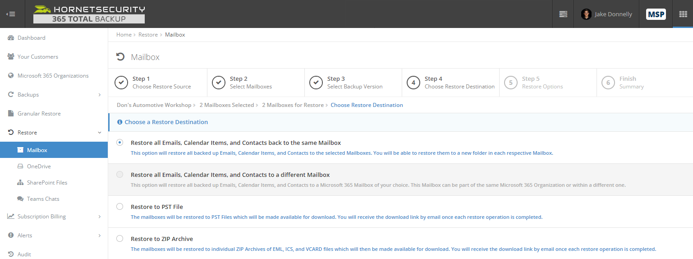Click the MSP badge icon
The image size is (693, 259).
pyautogui.click(x=656, y=14)
